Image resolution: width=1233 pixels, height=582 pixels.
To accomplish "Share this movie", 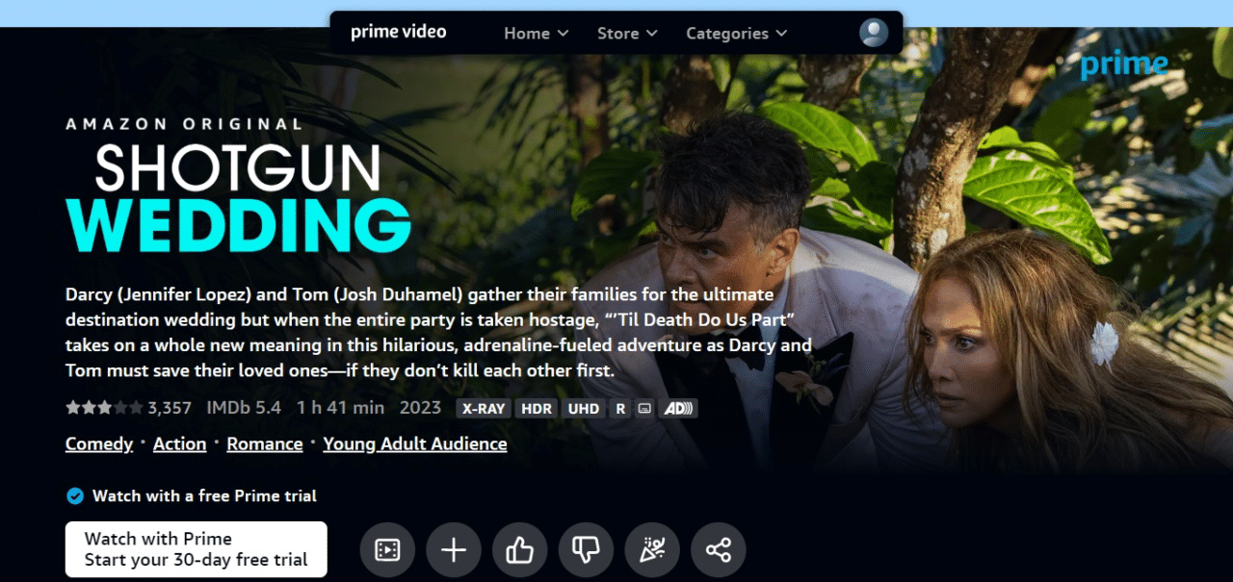I will pos(719,550).
